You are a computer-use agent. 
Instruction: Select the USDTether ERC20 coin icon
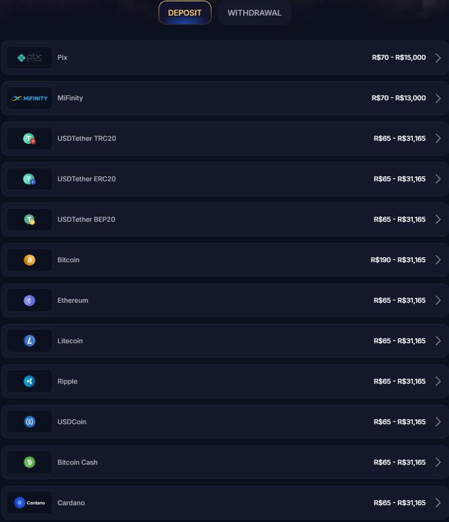pyautogui.click(x=29, y=179)
